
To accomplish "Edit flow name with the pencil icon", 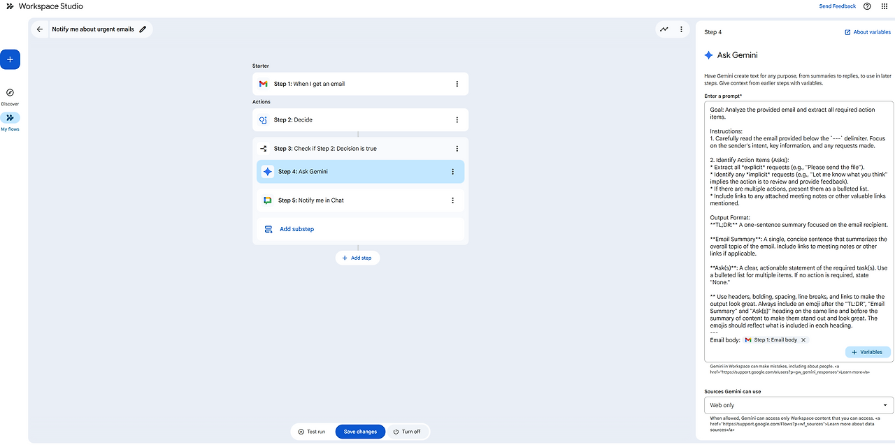I will click(143, 29).
